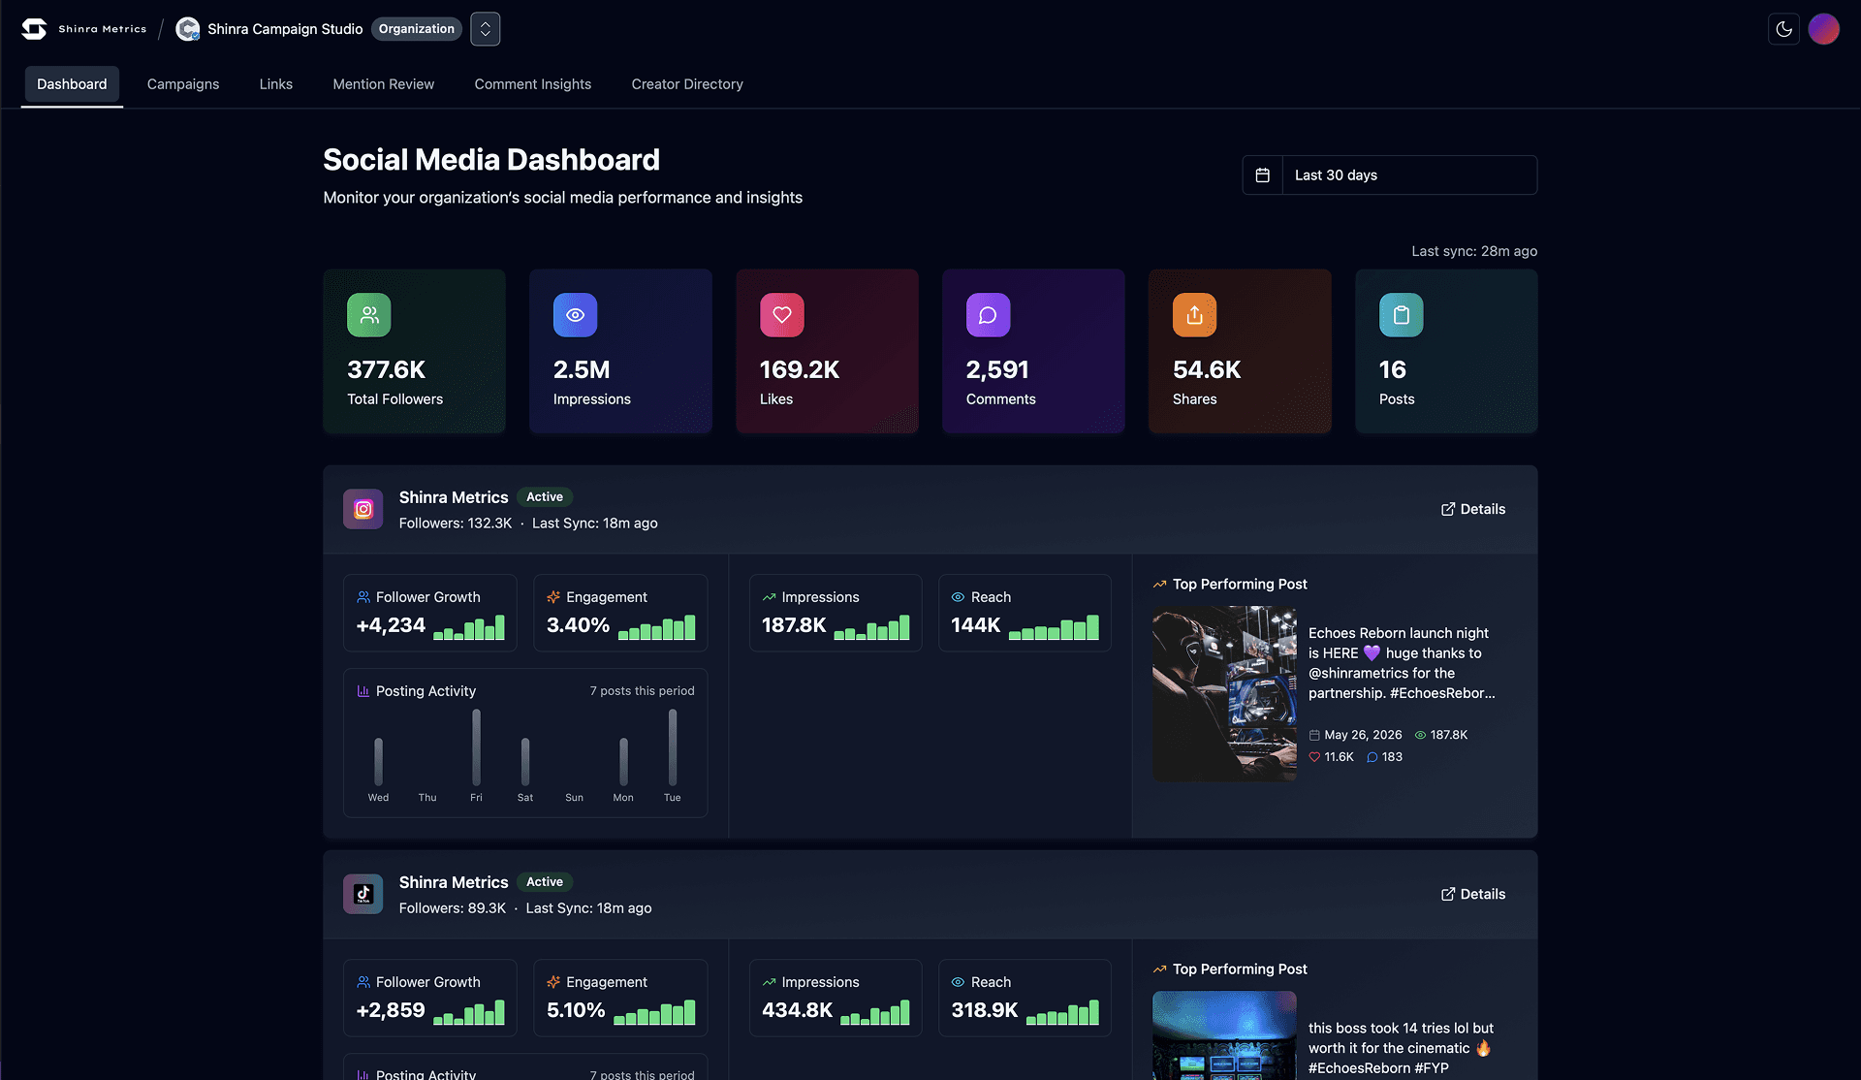Switch to the Dashboard tab
This screenshot has height=1080, width=1861.
[72, 84]
